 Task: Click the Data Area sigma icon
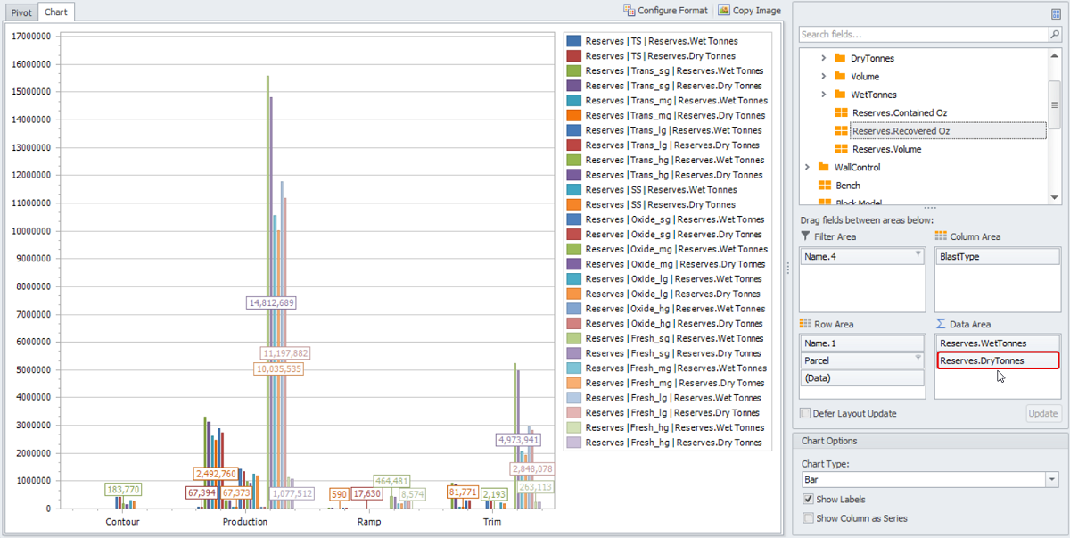coord(941,323)
